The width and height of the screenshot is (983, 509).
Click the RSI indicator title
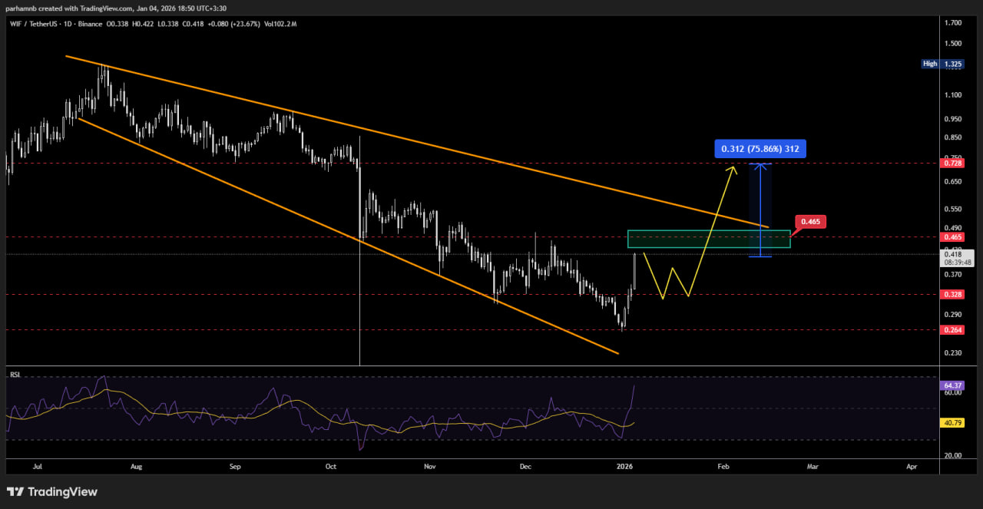14,375
